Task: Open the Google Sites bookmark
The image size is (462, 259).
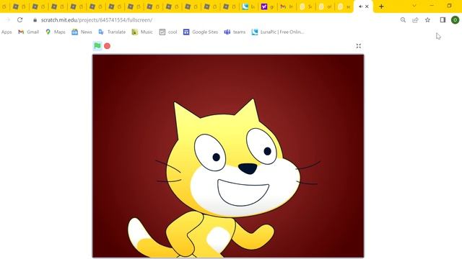Action: 201,32
